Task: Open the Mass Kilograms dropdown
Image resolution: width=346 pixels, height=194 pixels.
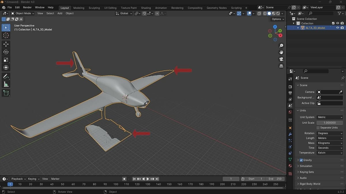Action: 330,143
